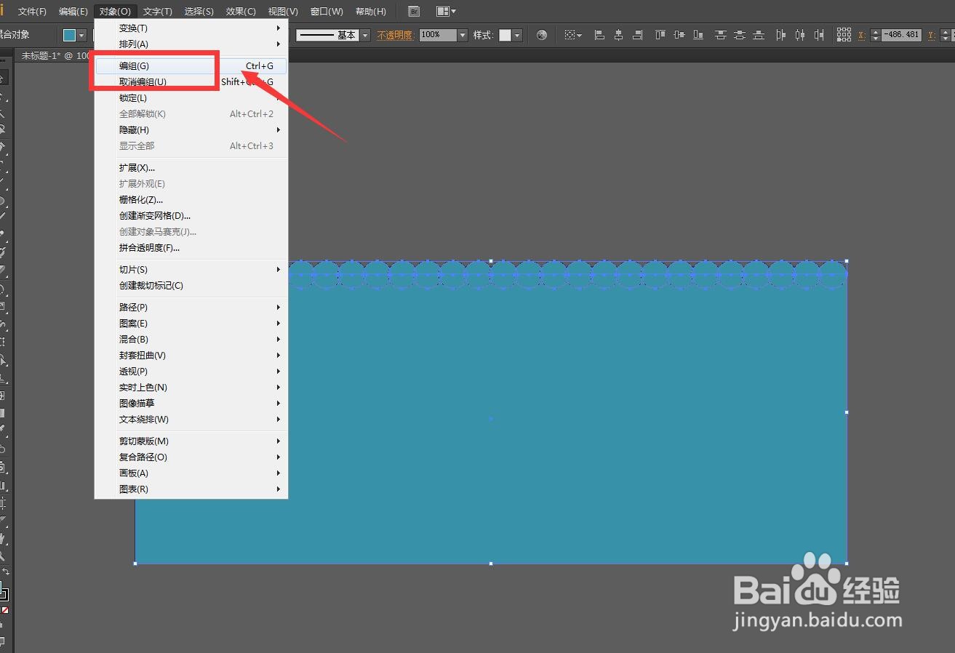This screenshot has width=955, height=653.
Task: Open the 实时上色(N) submenu
Action: [191, 387]
